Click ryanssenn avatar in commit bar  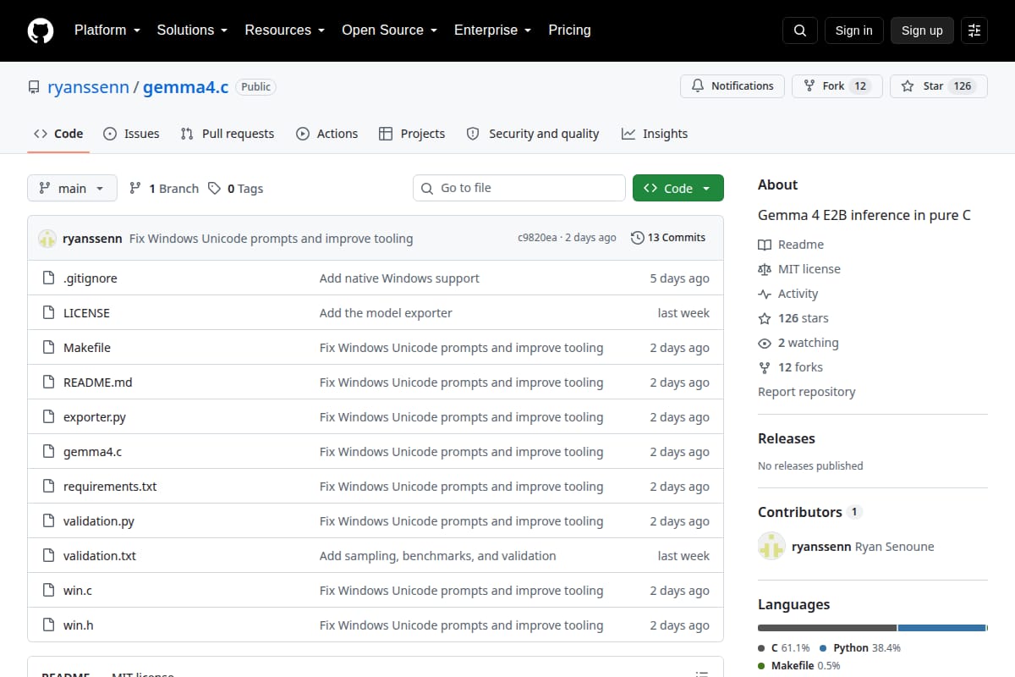tap(47, 238)
